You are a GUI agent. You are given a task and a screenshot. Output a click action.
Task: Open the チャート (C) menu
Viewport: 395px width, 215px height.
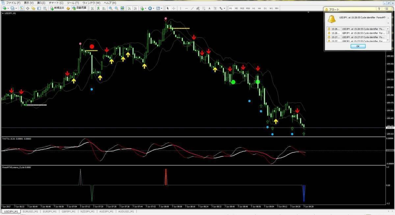[x=56, y=3]
